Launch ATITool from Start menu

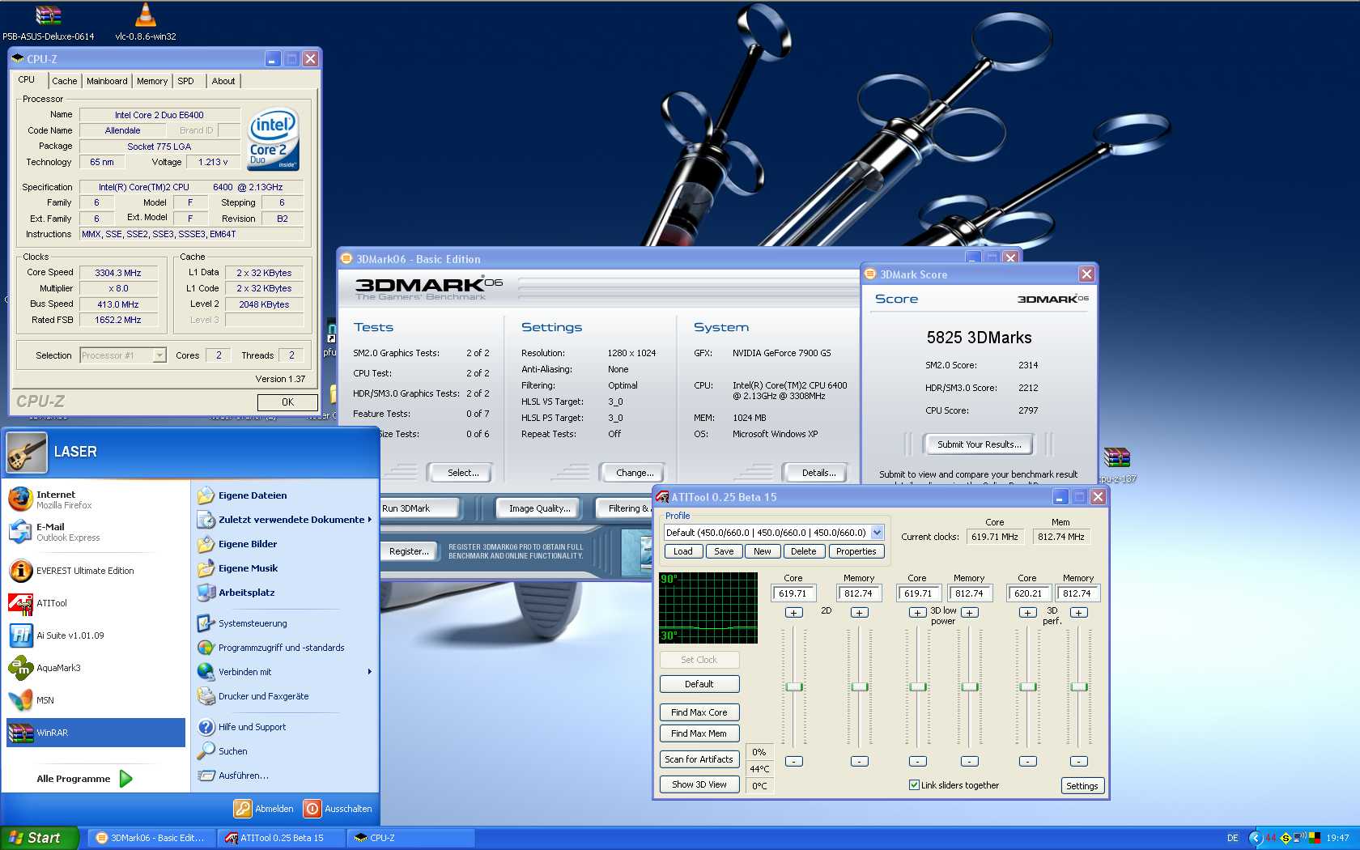pos(52,603)
